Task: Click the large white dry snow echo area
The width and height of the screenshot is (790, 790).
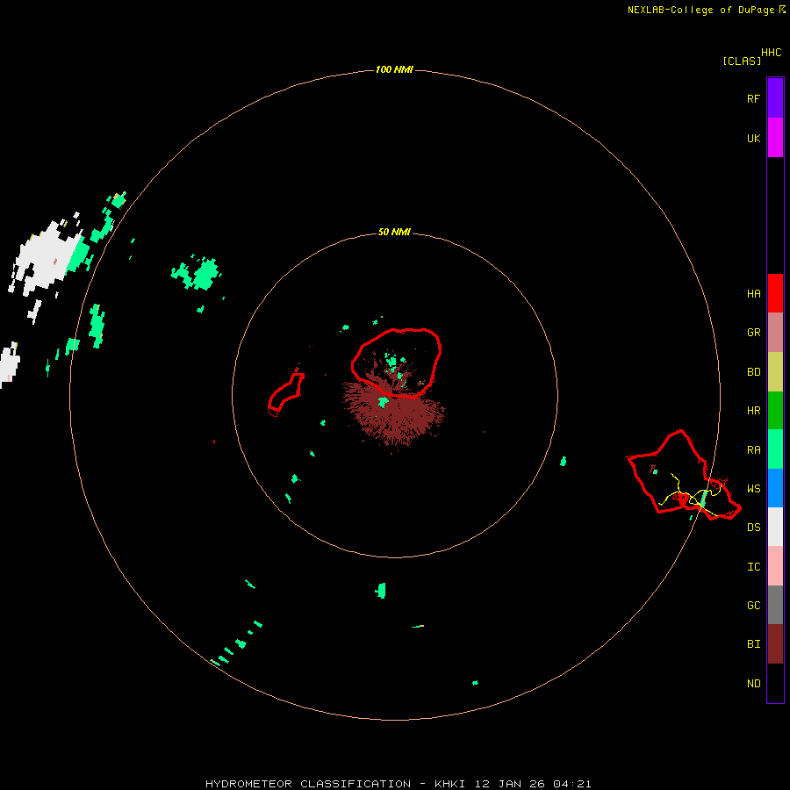Action: click(x=46, y=260)
